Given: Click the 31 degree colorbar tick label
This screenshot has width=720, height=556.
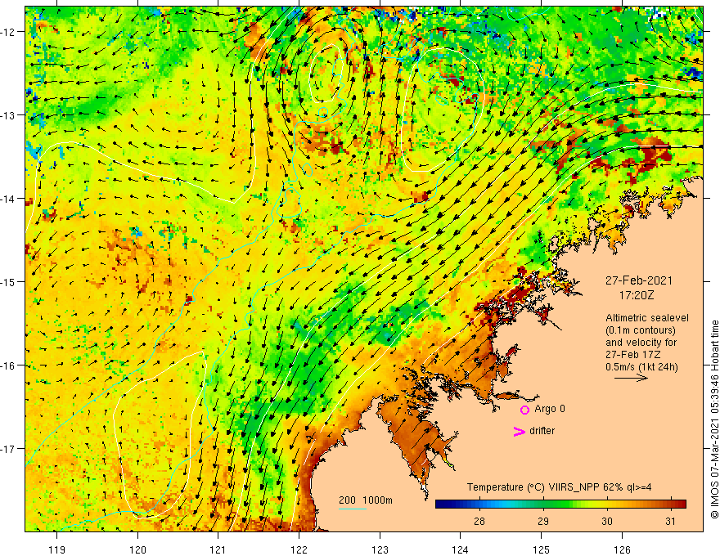Looking at the screenshot, I should tap(670, 521).
